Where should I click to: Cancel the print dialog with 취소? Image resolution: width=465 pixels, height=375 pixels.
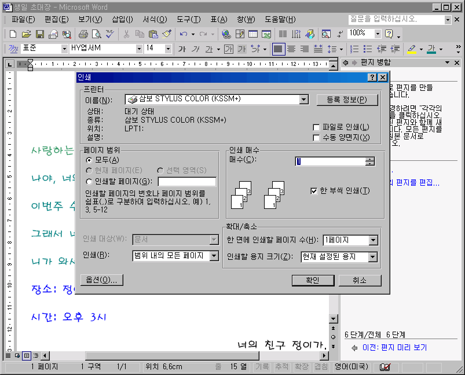coord(360,281)
